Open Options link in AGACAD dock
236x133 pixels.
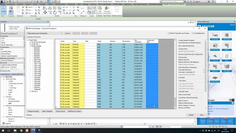tap(232, 25)
